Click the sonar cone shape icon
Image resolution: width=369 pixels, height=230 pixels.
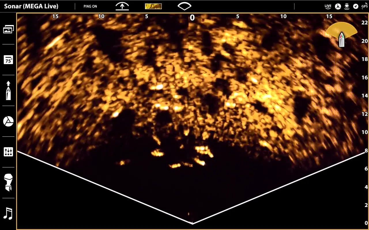pyautogui.click(x=184, y=6)
